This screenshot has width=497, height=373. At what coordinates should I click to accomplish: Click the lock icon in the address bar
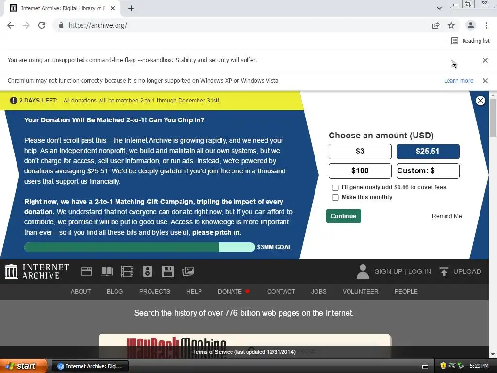61,25
